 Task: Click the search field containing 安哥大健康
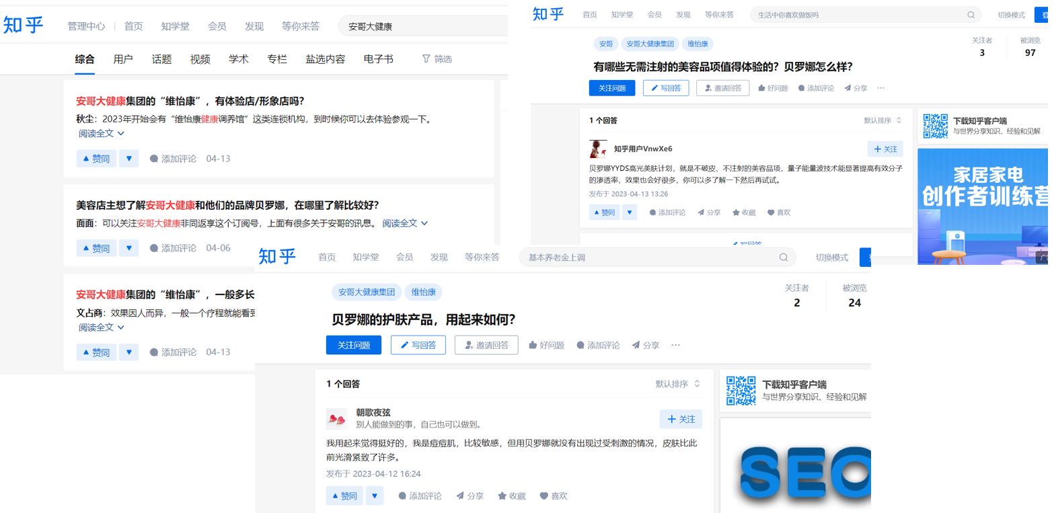(424, 26)
